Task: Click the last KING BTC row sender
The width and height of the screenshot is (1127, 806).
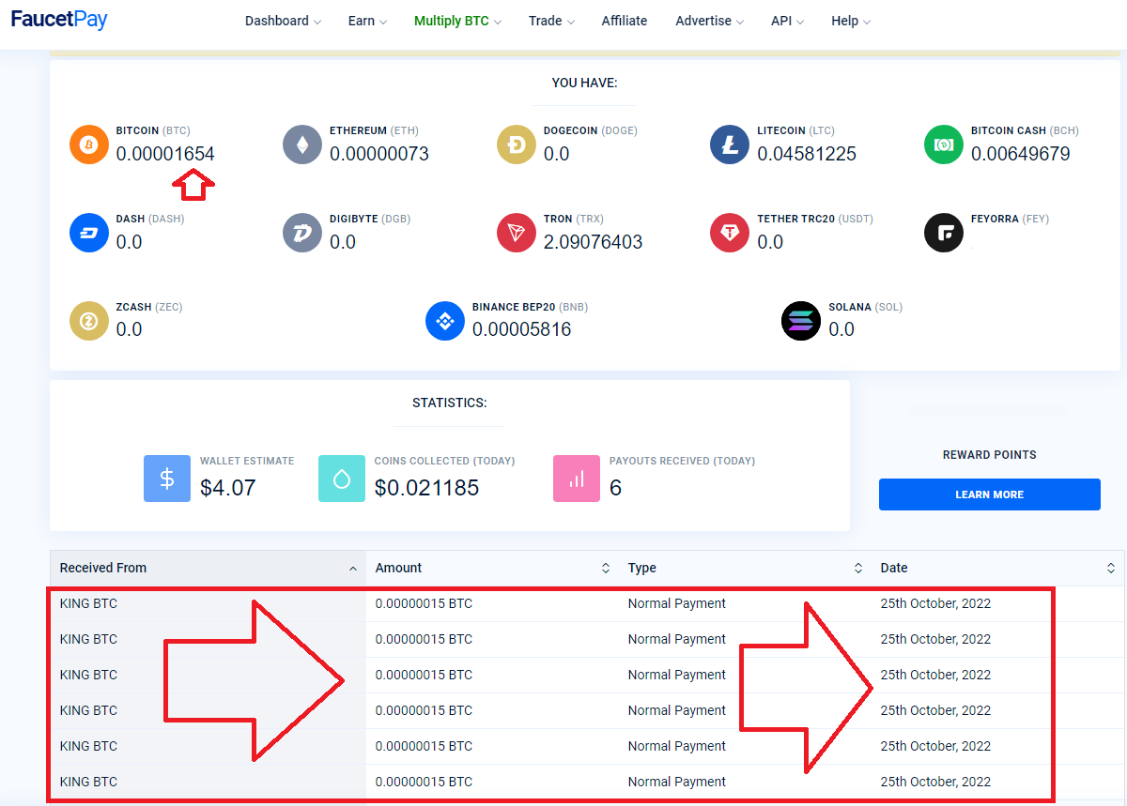Action: [x=88, y=782]
